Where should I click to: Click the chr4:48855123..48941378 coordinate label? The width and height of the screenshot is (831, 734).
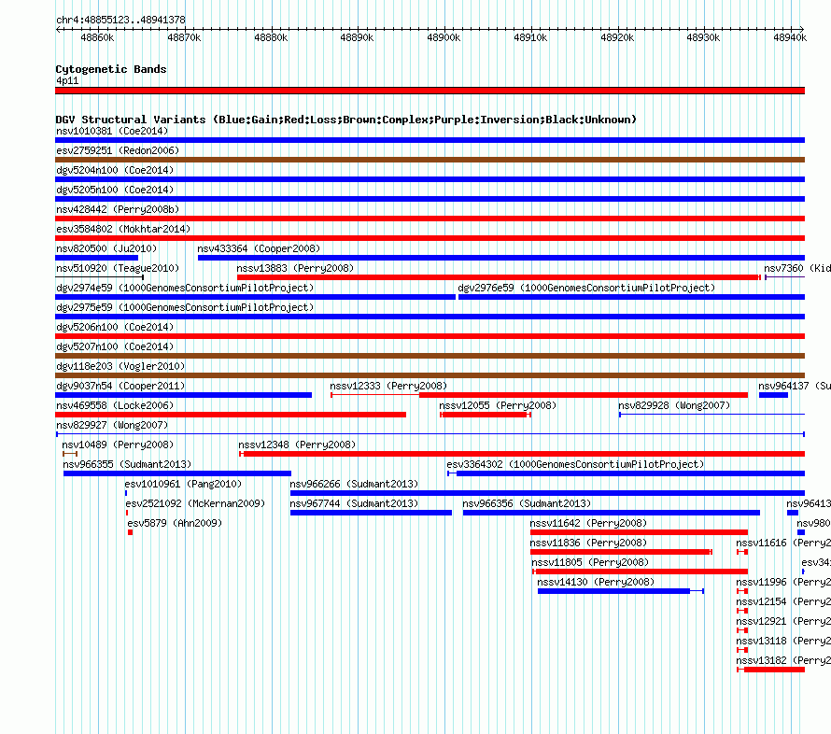coord(120,20)
